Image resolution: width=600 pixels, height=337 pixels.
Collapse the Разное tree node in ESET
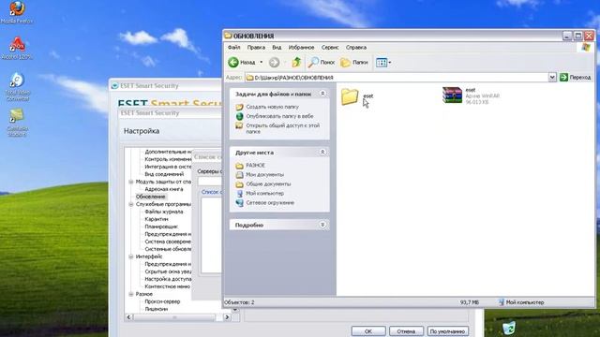coord(131,294)
